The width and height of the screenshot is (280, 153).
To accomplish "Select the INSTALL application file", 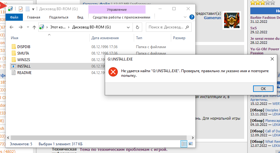I will [x=24, y=66].
